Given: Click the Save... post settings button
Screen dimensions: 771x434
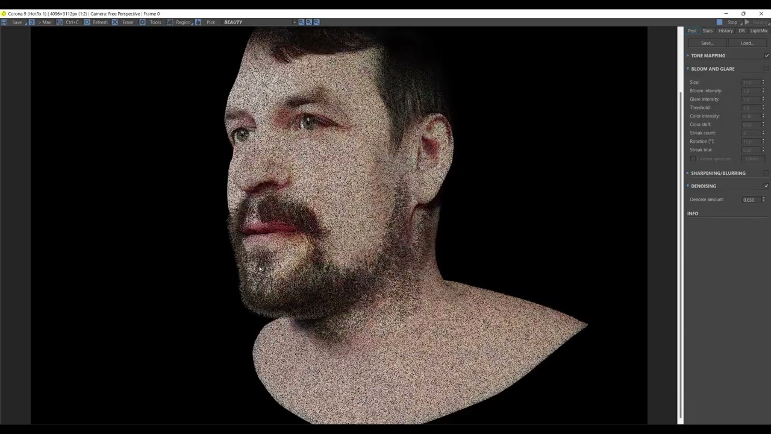Looking at the screenshot, I should click(x=707, y=43).
